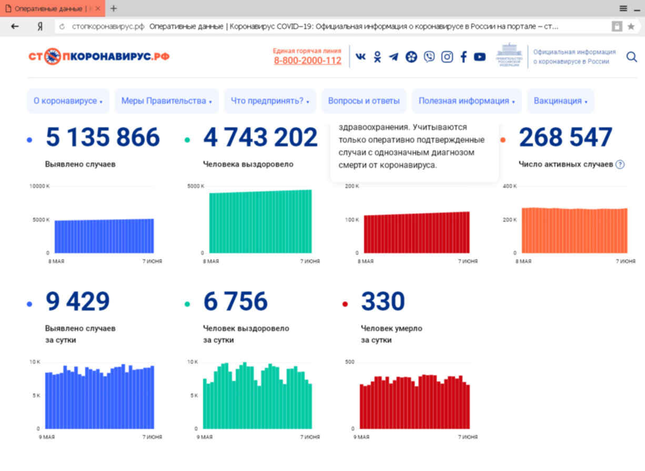Click the 330 daily deaths figure

click(x=382, y=302)
